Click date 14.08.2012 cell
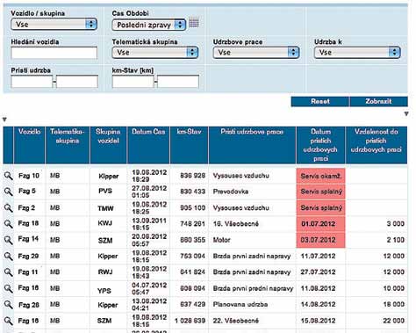416x333 pixels. (x=318, y=305)
